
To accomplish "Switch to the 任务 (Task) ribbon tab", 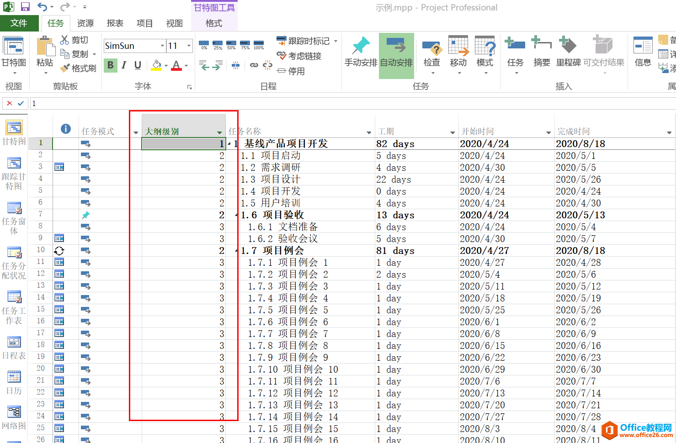I will 56,23.
